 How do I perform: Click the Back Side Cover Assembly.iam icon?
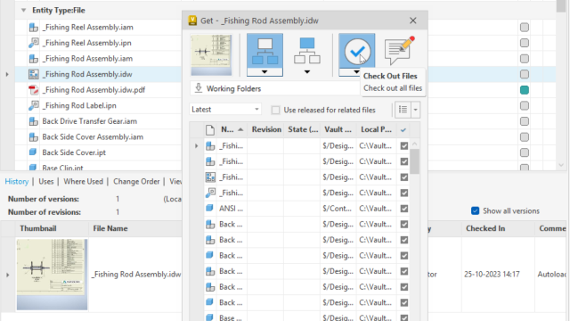[x=34, y=136]
